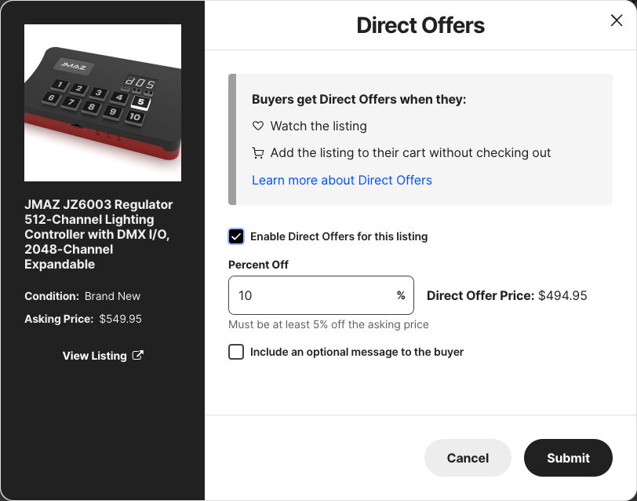Viewport: 637px width, 501px height.
Task: Click the JMAZ JZ6003 Regulator product title
Action: click(x=99, y=234)
